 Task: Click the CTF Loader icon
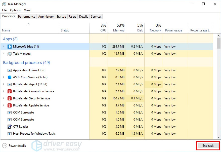pyautogui.click(x=10, y=127)
